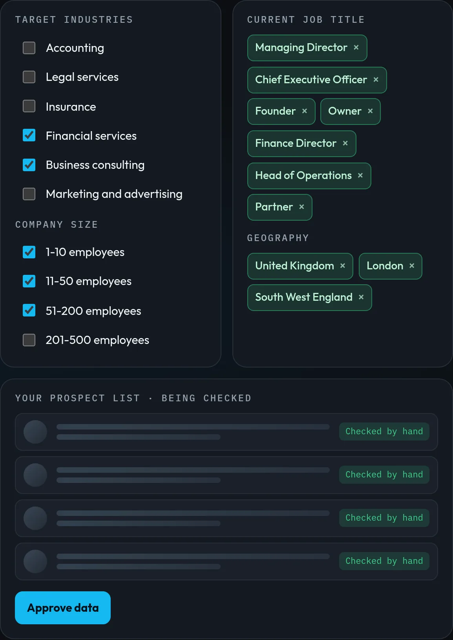The width and height of the screenshot is (453, 640).
Task: Click the Head of Operations tag text
Action: 303,176
